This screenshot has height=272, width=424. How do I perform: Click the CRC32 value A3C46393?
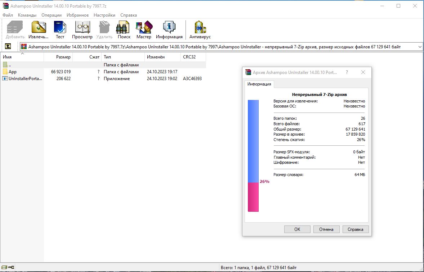tap(192, 79)
